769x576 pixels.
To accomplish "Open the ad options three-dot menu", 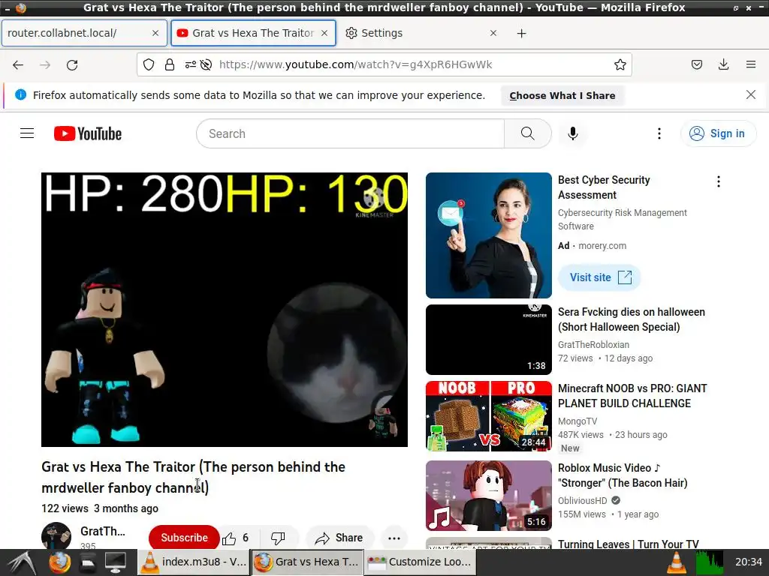I will (719, 181).
